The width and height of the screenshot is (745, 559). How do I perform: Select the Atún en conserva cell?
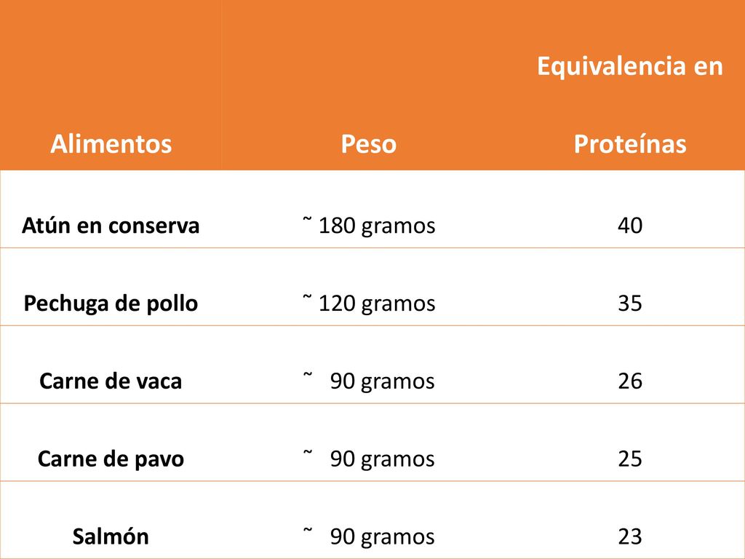click(x=111, y=226)
